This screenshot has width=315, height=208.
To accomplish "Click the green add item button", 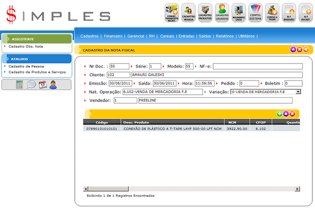I will [279, 114].
